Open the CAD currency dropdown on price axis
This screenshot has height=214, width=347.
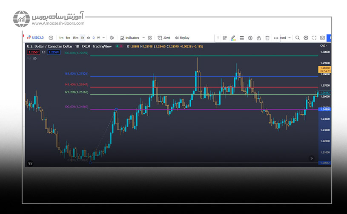323,45
